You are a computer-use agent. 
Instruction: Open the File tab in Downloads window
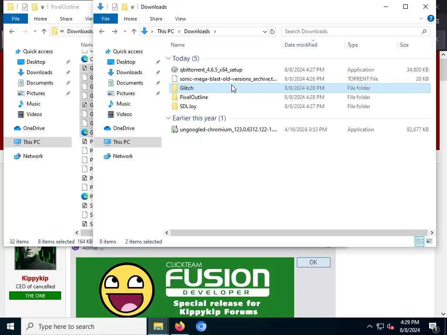click(x=106, y=19)
